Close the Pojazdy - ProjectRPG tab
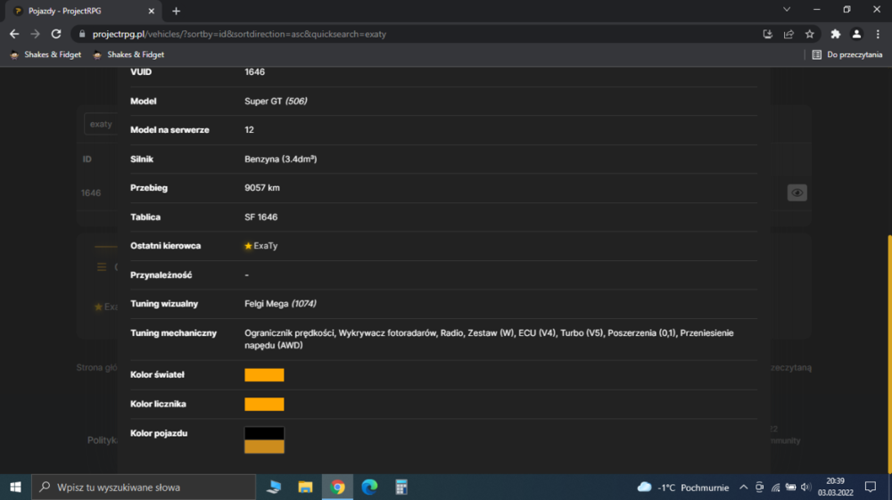The height and width of the screenshot is (500, 892). click(x=152, y=11)
